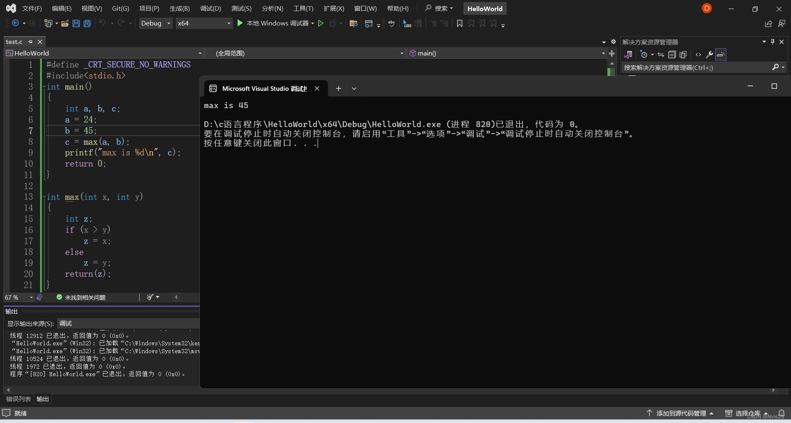Toggle Show All Files in Solution Explorer

pos(683,54)
